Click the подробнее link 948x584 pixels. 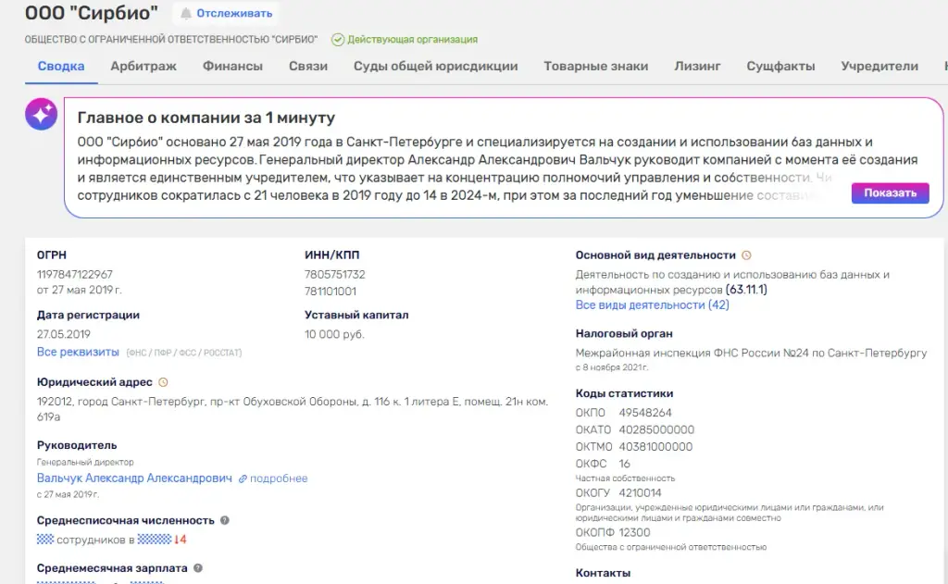[279, 478]
